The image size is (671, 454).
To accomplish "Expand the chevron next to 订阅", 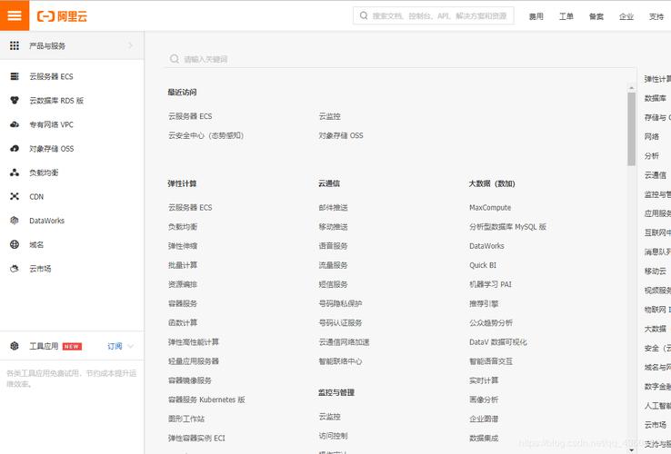I will click(x=131, y=346).
